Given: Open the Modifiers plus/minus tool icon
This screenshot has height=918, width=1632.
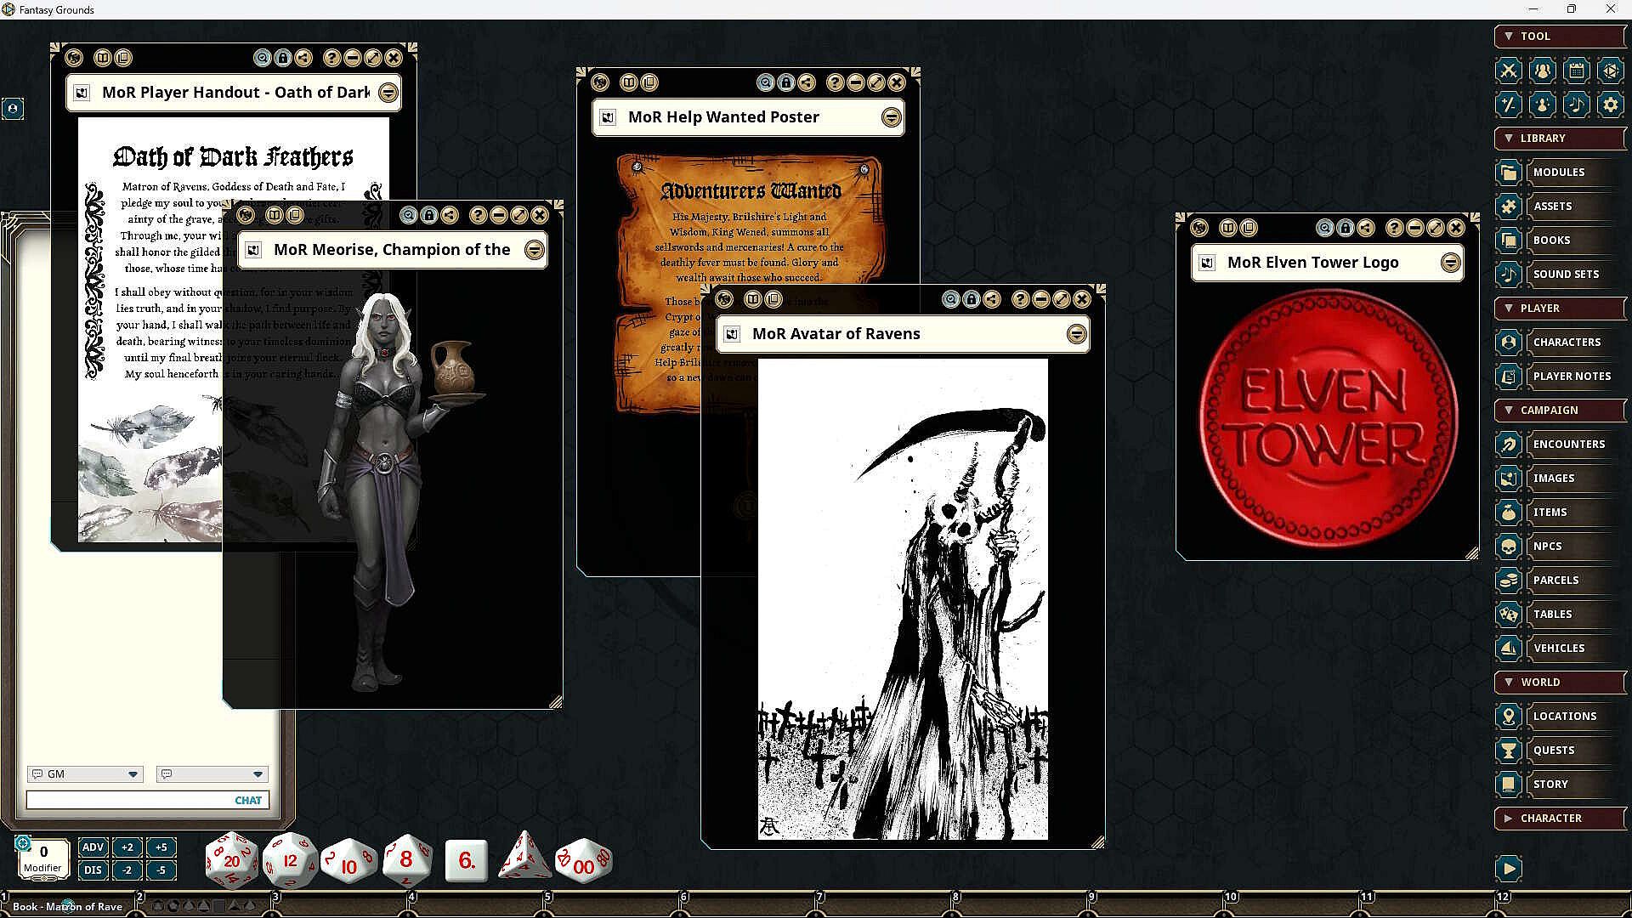Looking at the screenshot, I should pyautogui.click(x=1509, y=105).
